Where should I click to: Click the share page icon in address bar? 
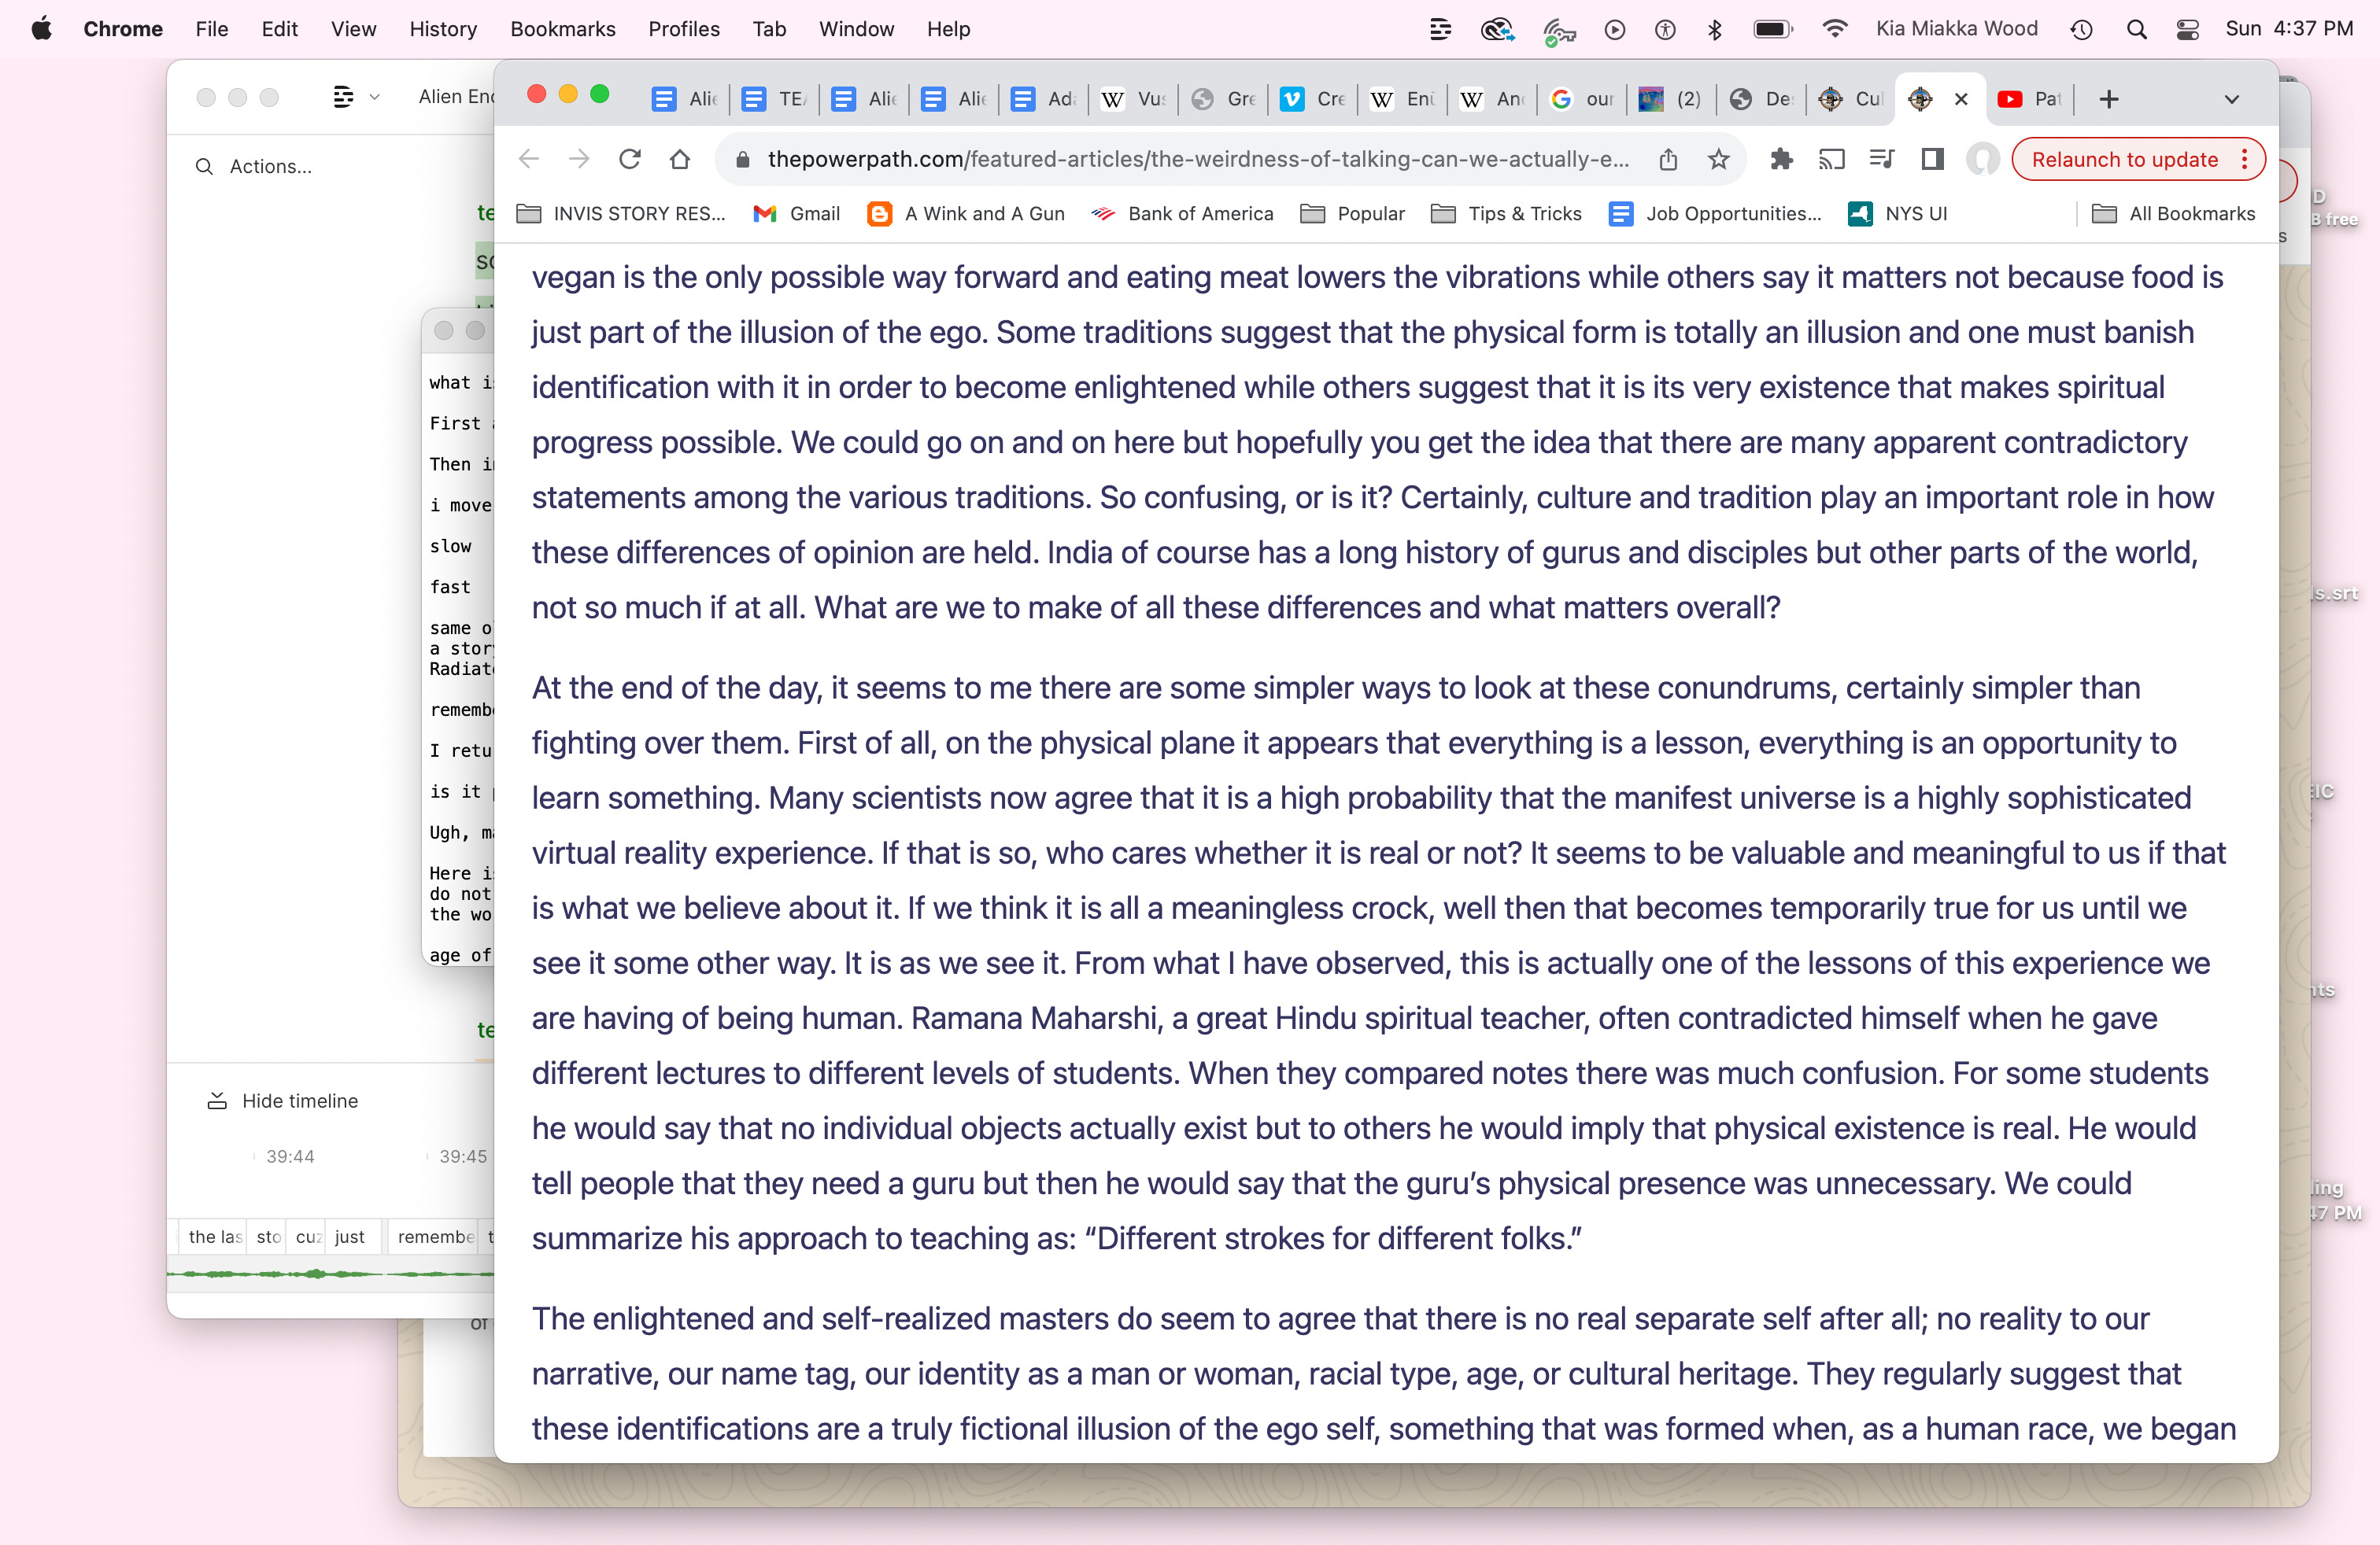[x=1668, y=159]
